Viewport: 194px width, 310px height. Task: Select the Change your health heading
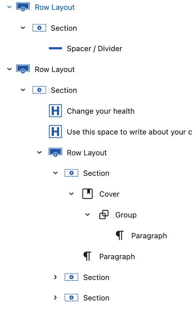[x=101, y=111]
